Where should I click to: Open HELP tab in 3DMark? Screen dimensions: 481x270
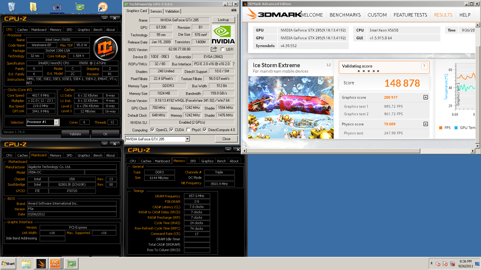pyautogui.click(x=465, y=15)
